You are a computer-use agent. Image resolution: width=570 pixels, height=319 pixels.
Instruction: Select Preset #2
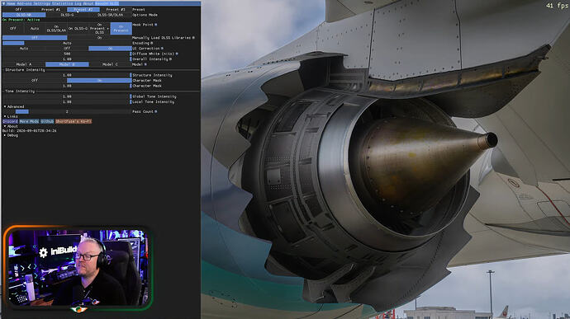pyautogui.click(x=83, y=9)
